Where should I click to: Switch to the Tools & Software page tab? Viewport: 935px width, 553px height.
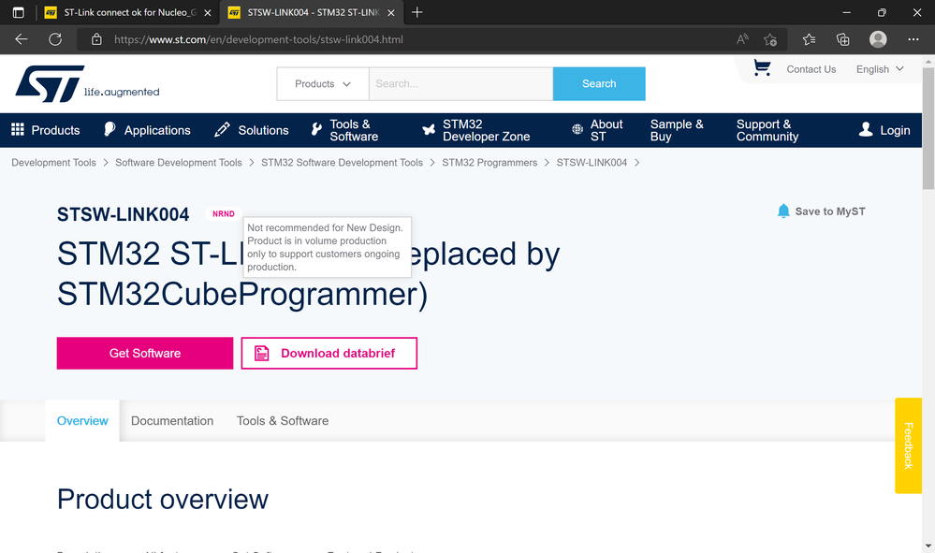click(x=283, y=421)
